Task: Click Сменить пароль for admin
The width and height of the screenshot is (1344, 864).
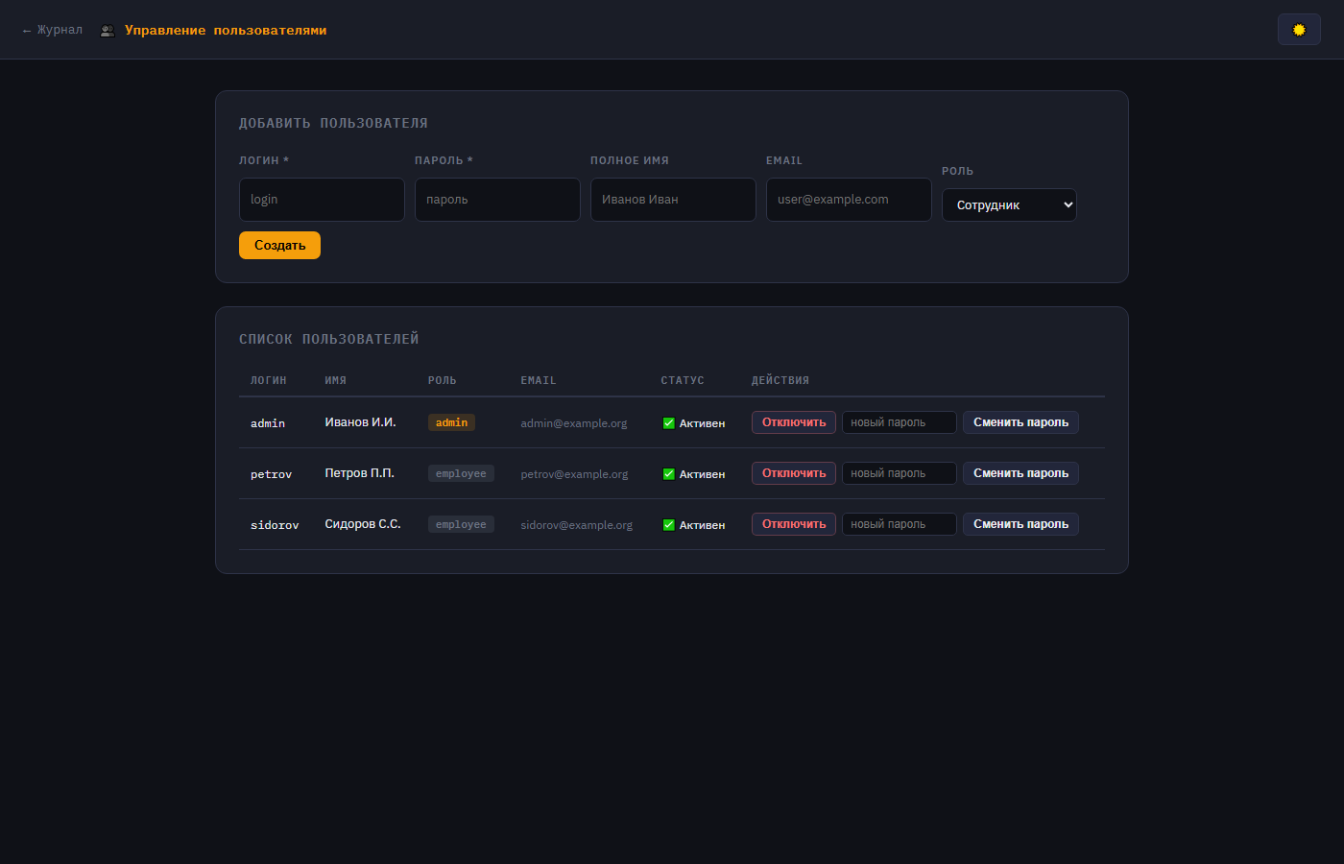Action: (x=1020, y=422)
